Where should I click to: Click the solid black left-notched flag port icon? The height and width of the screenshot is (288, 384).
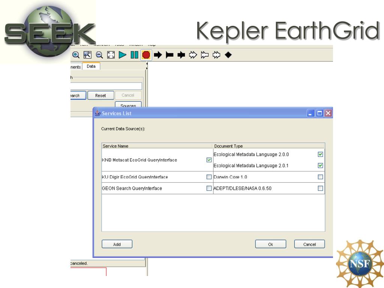click(x=169, y=55)
